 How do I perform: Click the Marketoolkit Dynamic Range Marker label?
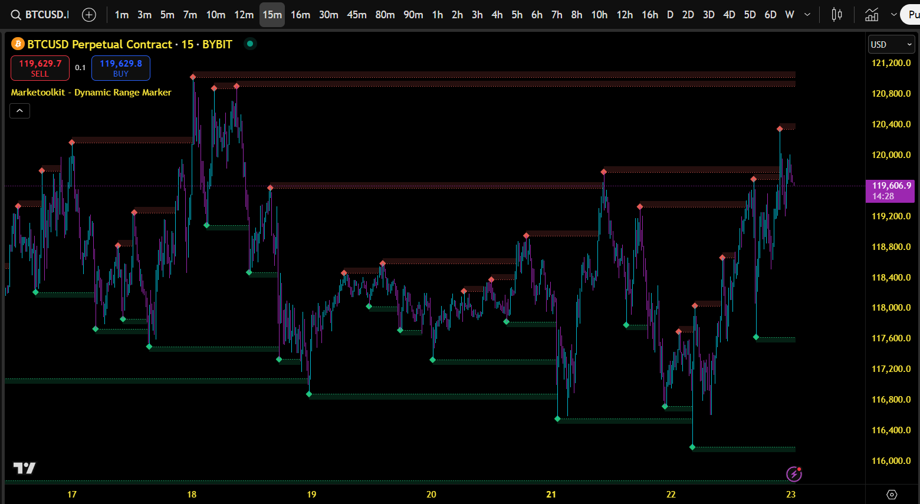[91, 93]
